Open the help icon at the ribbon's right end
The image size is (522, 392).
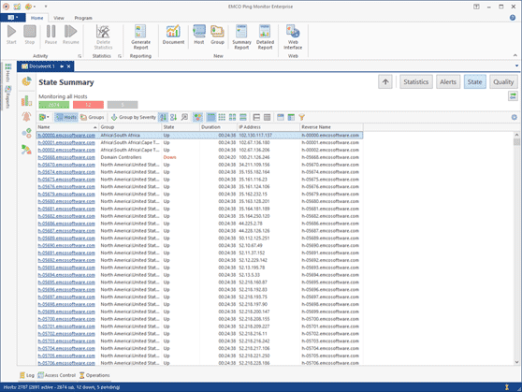point(513,18)
